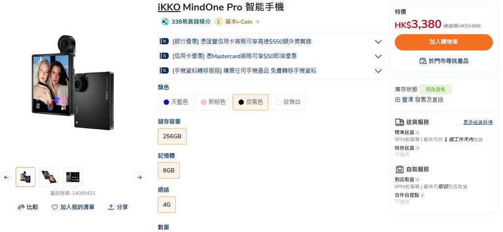The image size is (503, 232).
Task: Select 256GB storage capacity
Action: click(x=172, y=136)
